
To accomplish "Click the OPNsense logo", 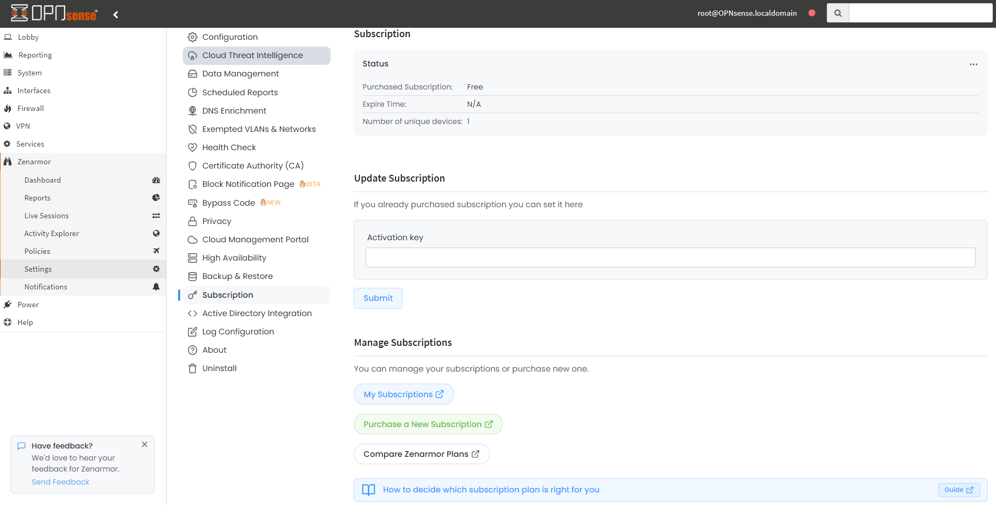I will (54, 13).
